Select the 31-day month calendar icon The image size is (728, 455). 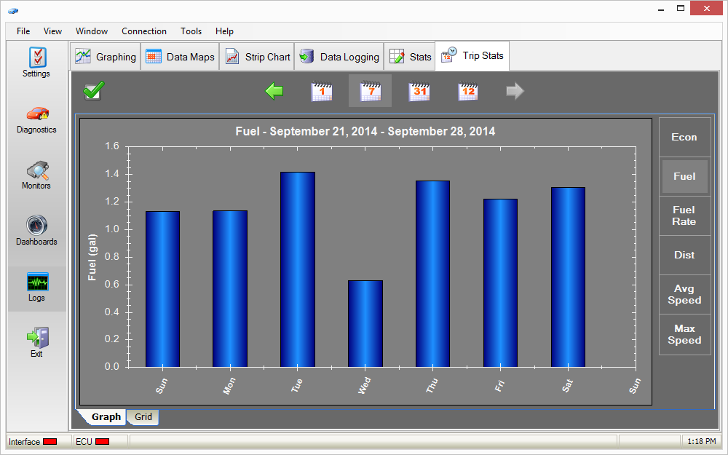pos(419,91)
